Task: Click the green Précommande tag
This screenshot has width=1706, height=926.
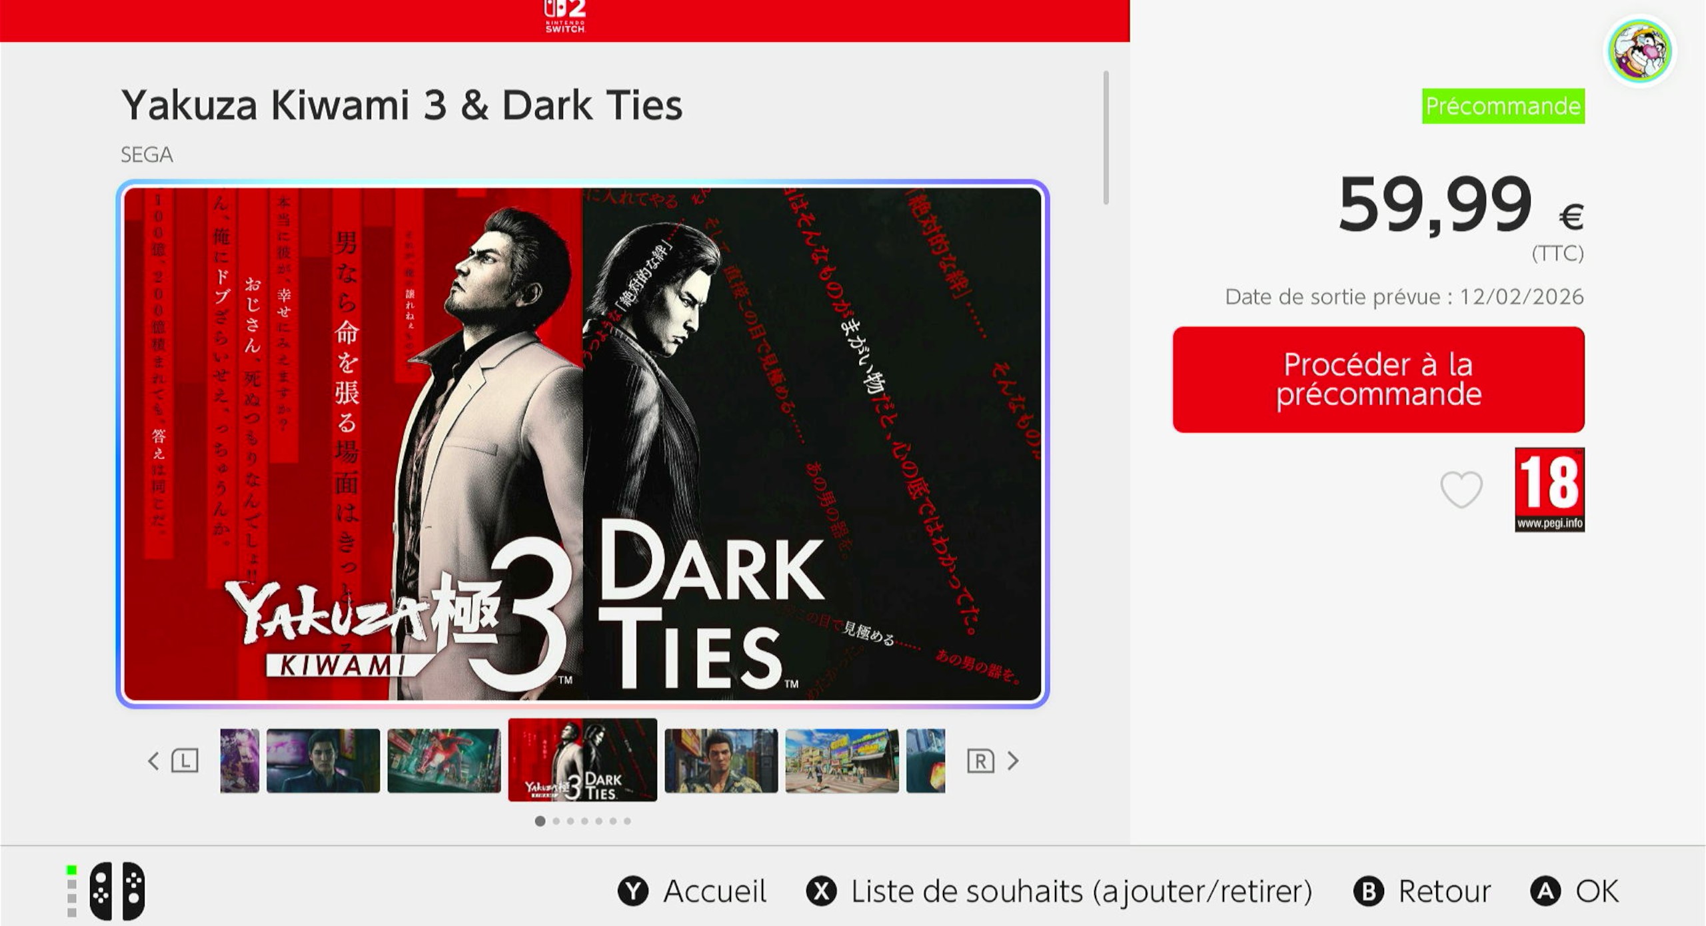Action: [1503, 106]
